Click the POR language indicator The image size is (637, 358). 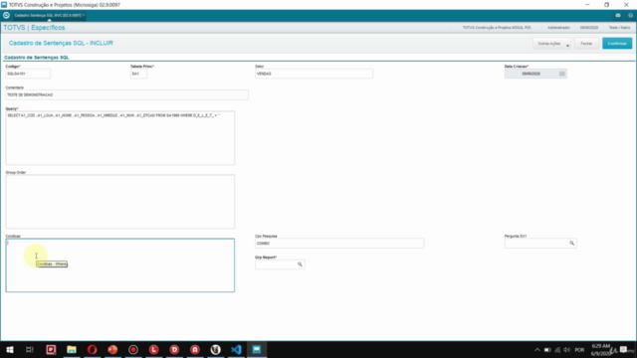coord(579,350)
